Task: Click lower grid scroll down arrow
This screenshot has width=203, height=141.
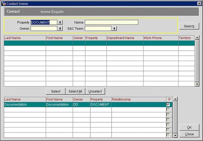Action: click(175, 136)
